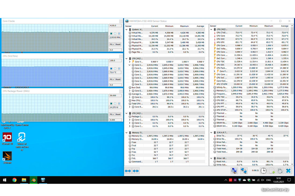Viewport: 295px width, 196px height.
Task: Click the collapse columns arrows icon
Action: click(136, 171)
